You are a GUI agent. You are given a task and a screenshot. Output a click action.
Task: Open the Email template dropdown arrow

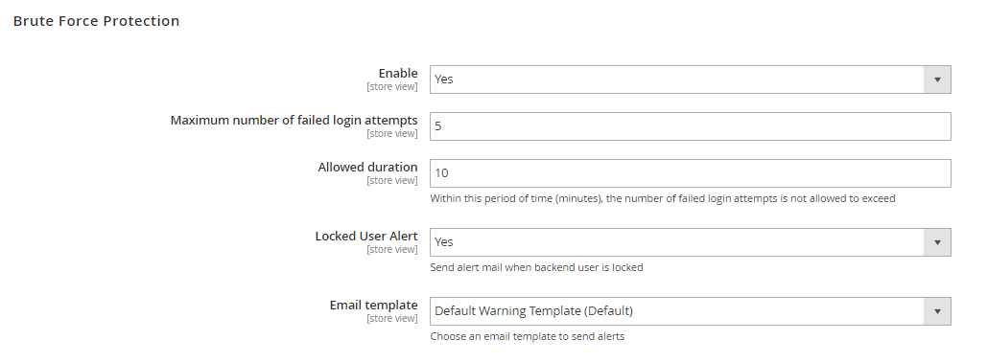click(x=937, y=311)
